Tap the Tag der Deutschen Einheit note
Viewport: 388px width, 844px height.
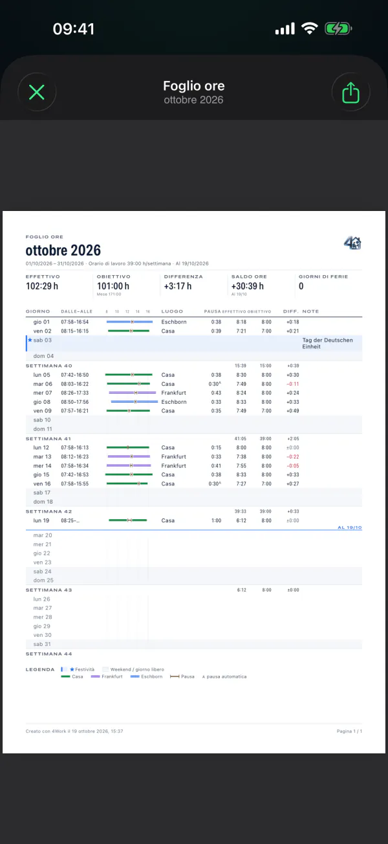[x=328, y=343]
